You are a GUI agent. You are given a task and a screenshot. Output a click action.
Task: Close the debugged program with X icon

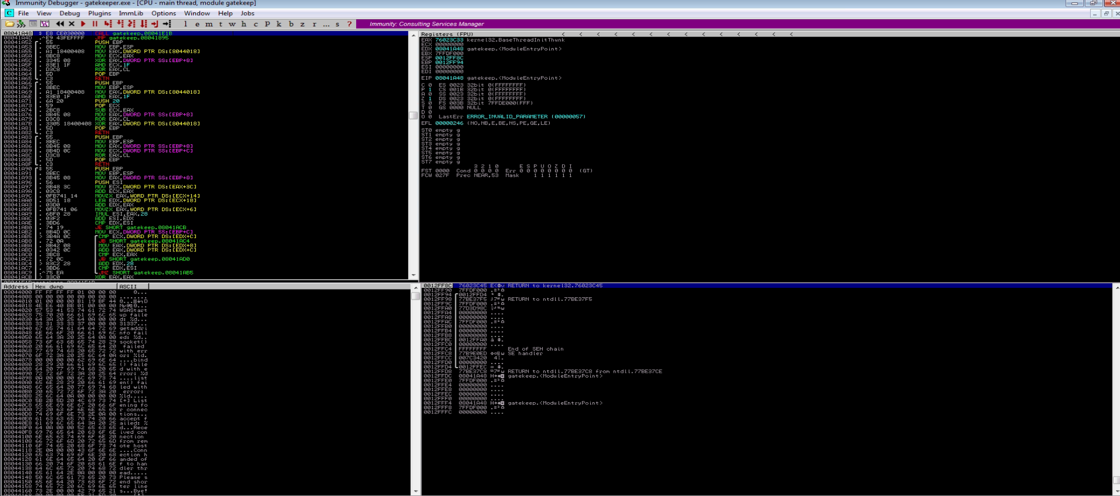72,24
